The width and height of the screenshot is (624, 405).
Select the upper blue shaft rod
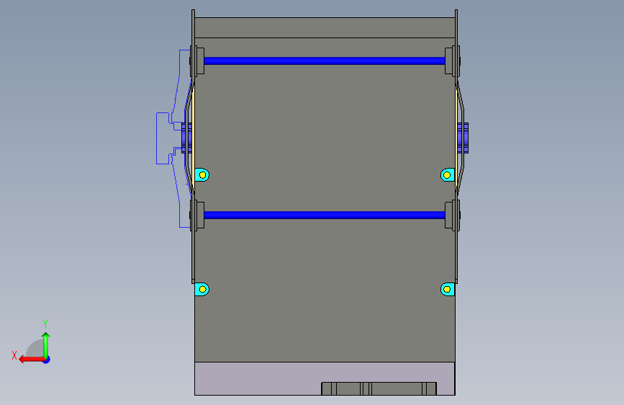[325, 61]
